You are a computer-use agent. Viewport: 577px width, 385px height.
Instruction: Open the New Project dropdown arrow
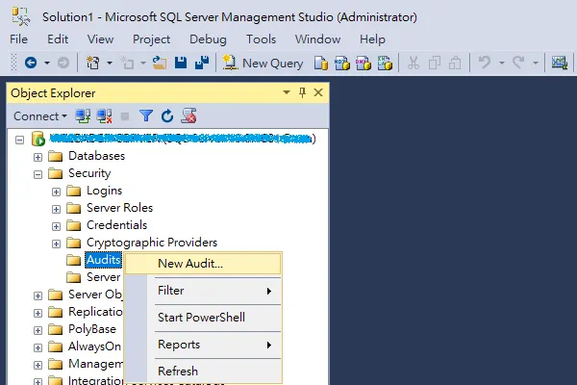110,64
